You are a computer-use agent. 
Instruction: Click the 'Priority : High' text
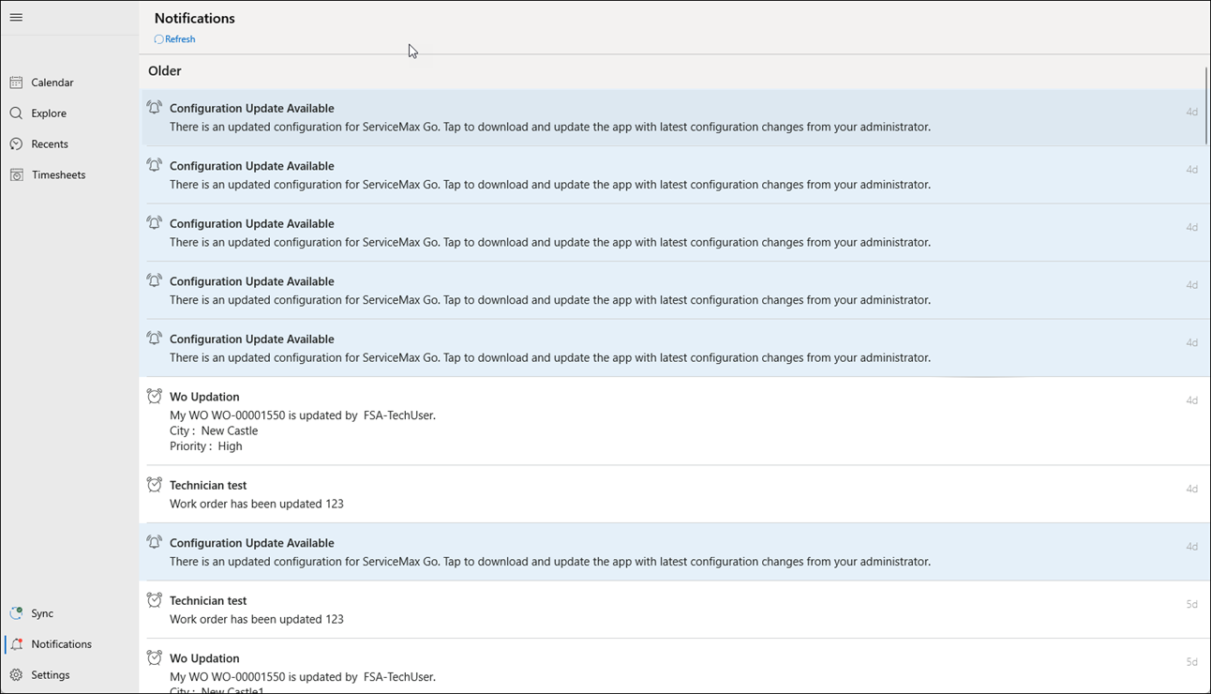click(x=206, y=446)
